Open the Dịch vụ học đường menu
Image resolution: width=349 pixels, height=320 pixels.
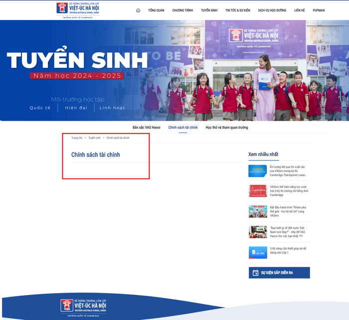[x=272, y=10]
